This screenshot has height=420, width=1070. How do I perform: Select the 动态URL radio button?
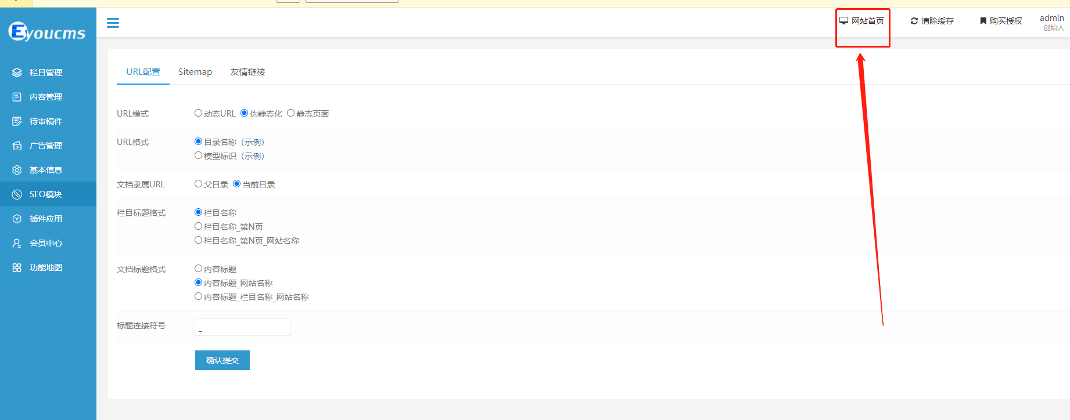(199, 113)
